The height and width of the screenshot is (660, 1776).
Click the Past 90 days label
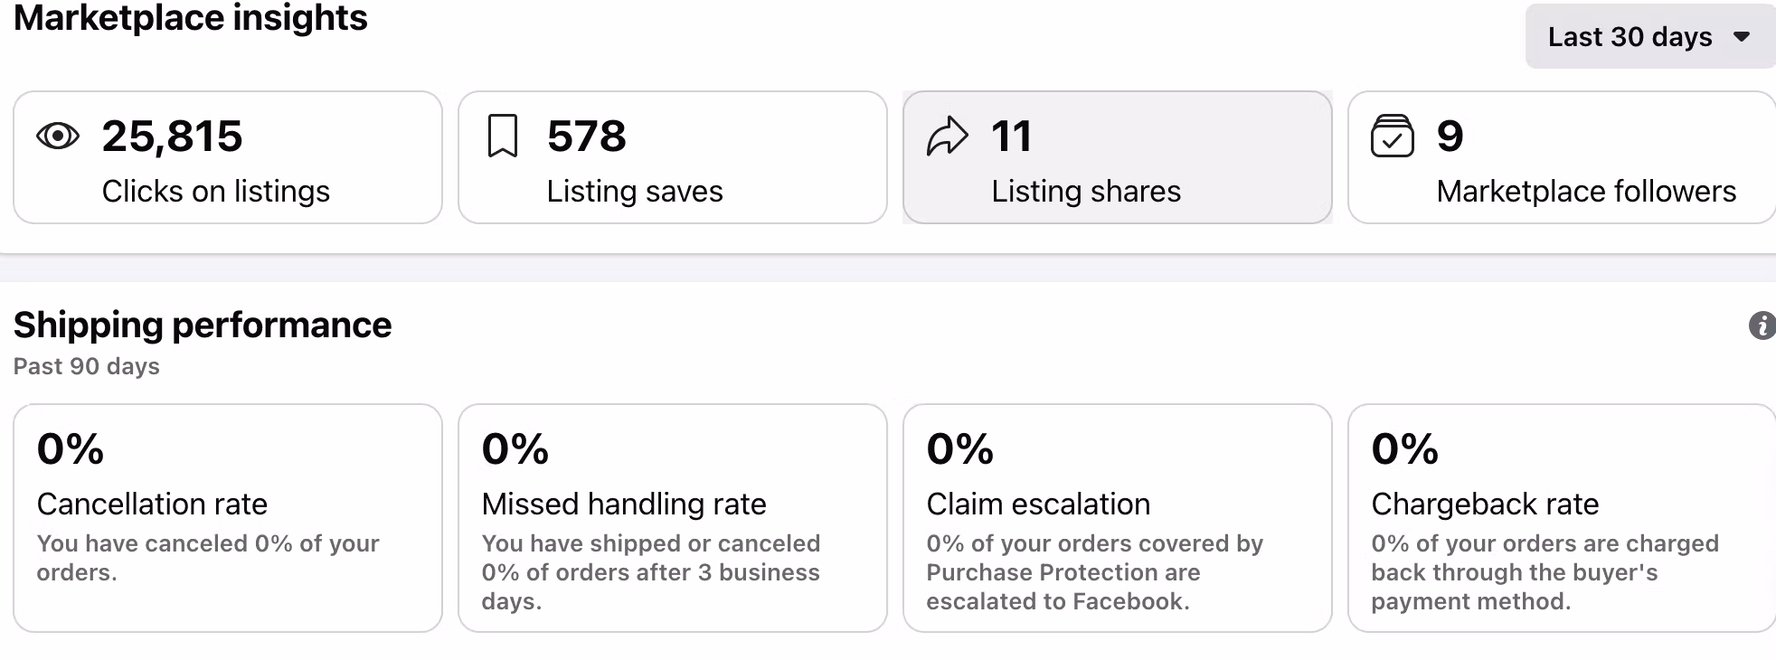pyautogui.click(x=87, y=366)
